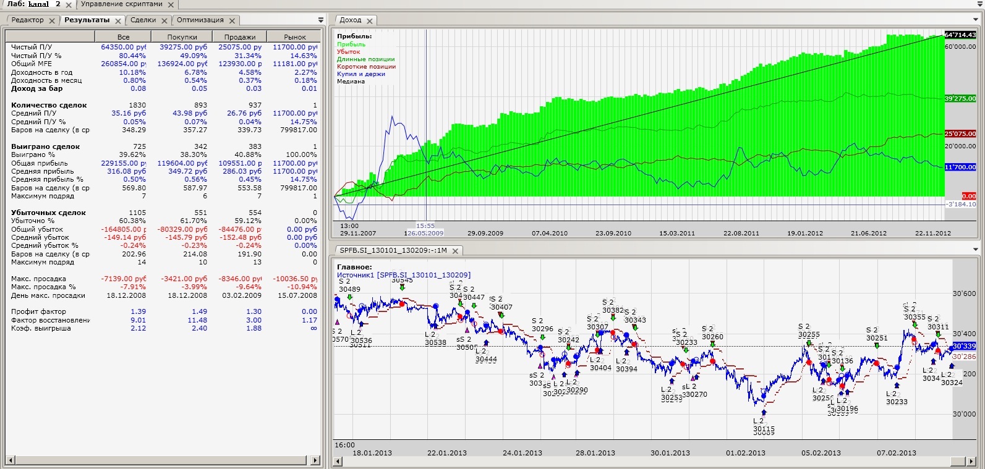
Task: Switch to the Оптимизация tab
Action: 200,20
